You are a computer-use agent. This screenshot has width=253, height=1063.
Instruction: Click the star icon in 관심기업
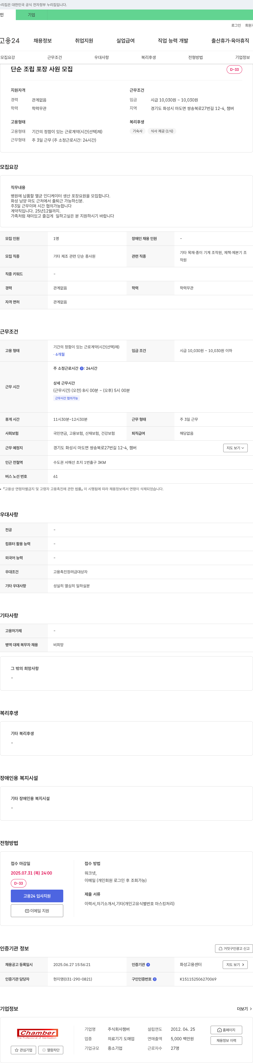[x=16, y=1050]
